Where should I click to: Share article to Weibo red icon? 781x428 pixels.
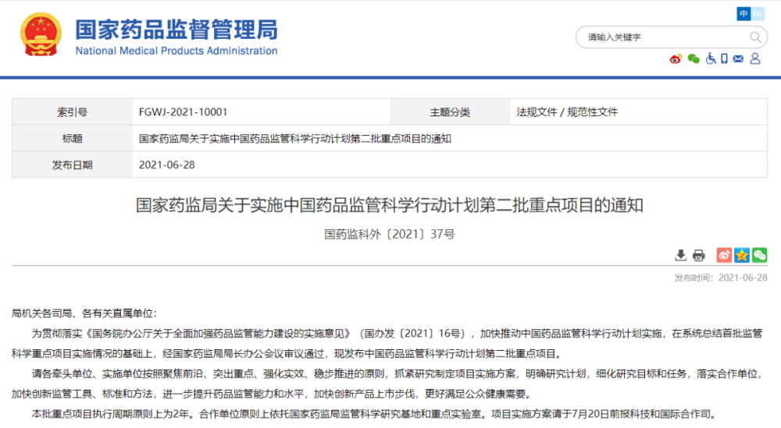click(x=724, y=256)
